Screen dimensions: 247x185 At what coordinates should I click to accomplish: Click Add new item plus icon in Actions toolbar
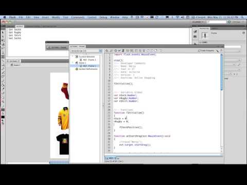[x=107, y=51]
